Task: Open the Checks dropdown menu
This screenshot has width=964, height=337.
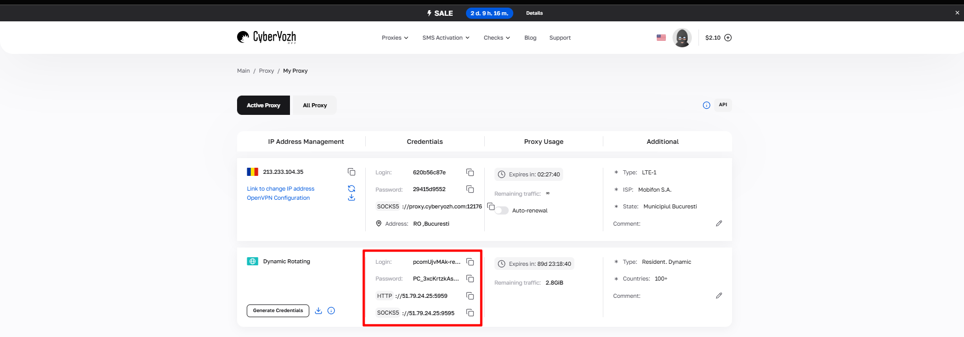Action: point(496,38)
